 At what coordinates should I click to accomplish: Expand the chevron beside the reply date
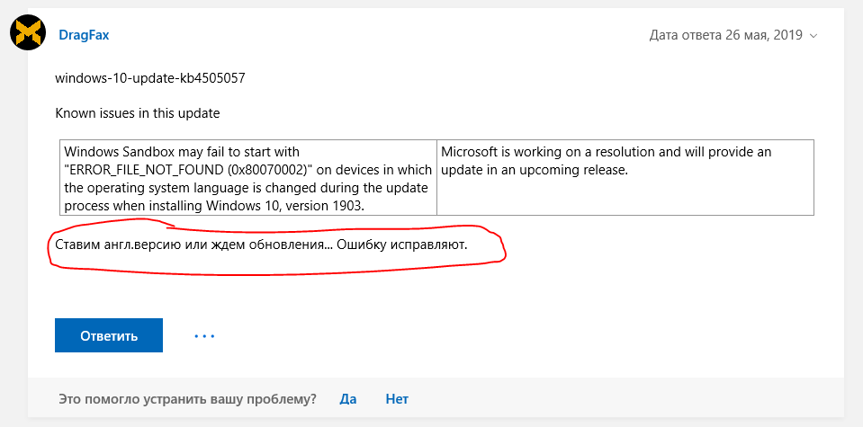pyautogui.click(x=814, y=36)
